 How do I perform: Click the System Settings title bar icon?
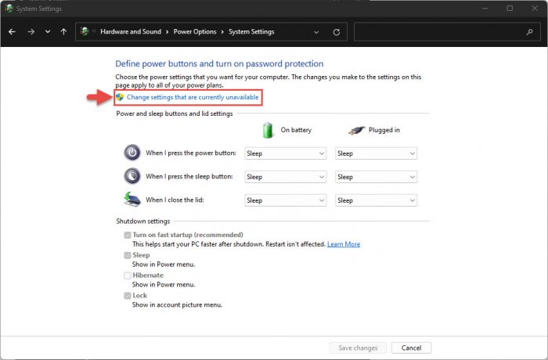[x=9, y=8]
